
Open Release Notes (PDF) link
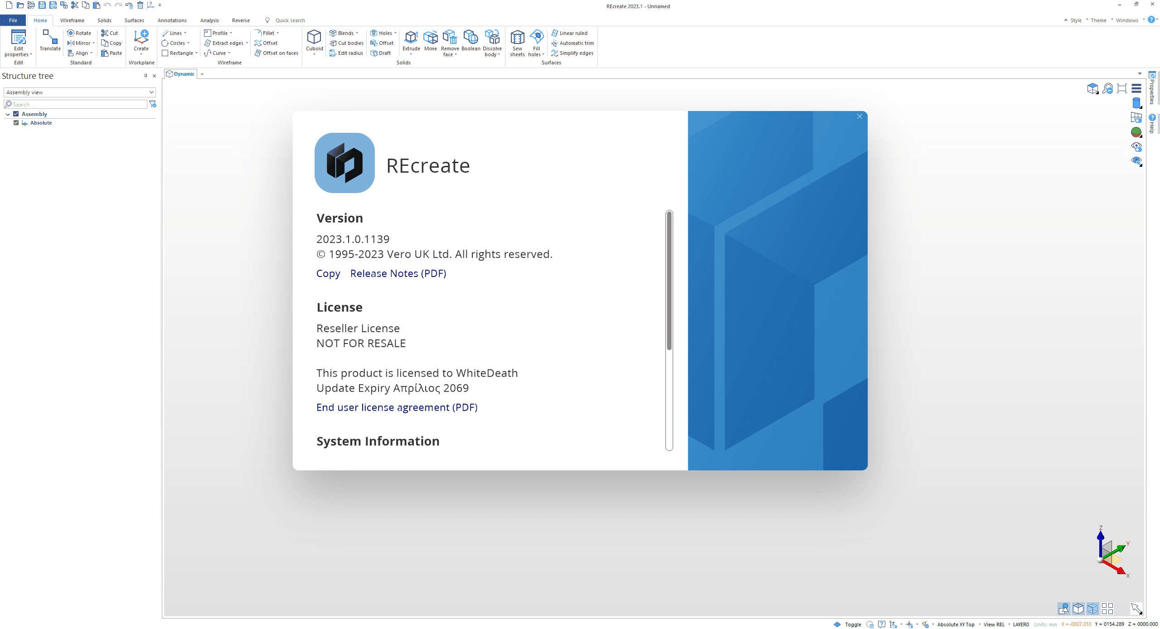point(398,274)
